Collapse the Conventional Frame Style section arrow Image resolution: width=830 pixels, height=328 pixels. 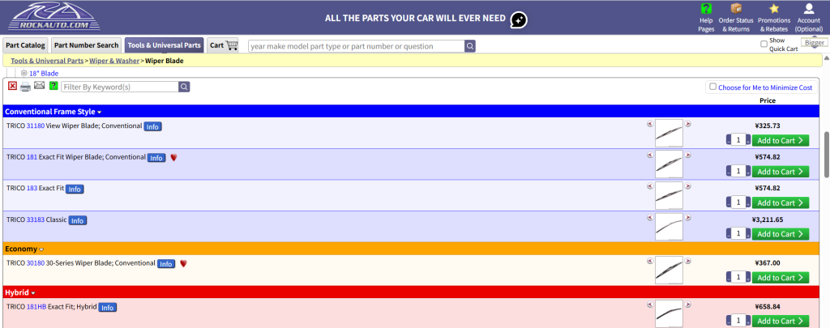99,112
